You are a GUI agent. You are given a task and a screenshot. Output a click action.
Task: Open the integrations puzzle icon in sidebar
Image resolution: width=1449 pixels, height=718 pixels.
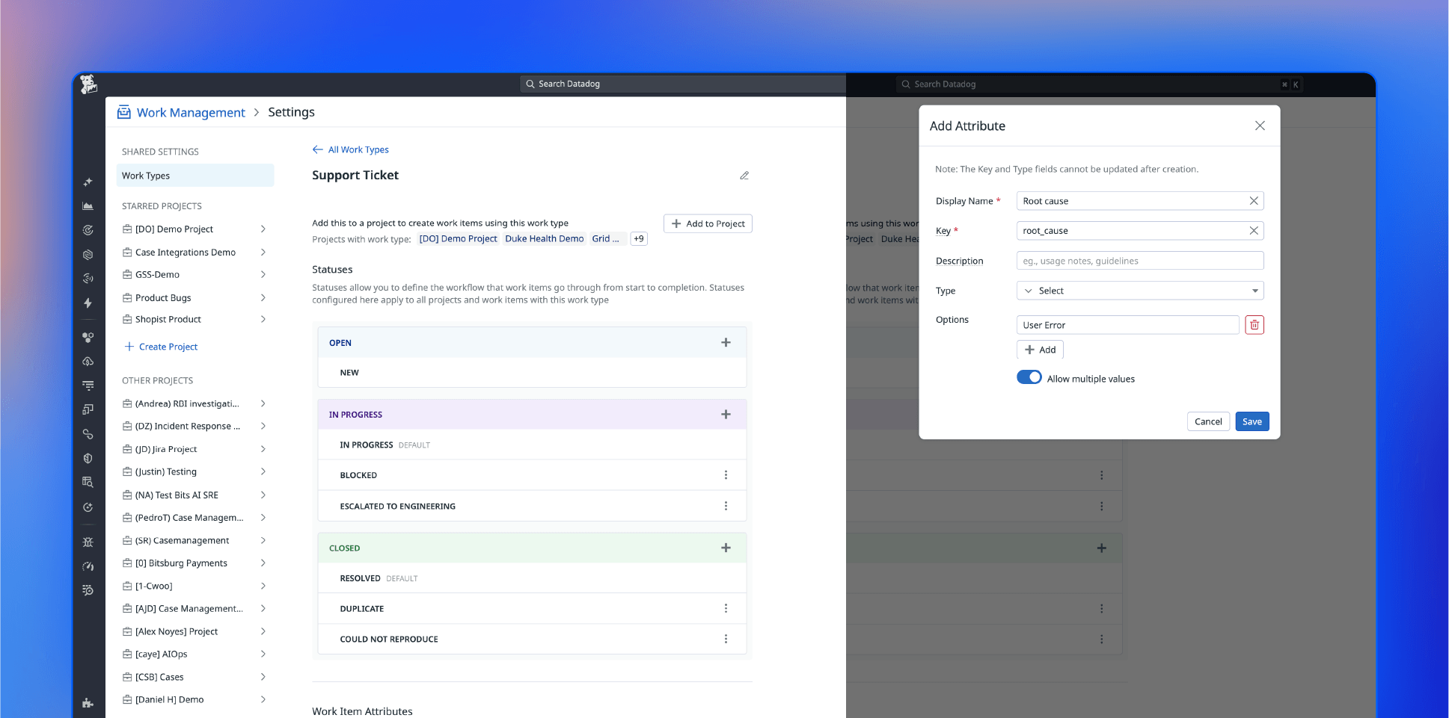88,702
